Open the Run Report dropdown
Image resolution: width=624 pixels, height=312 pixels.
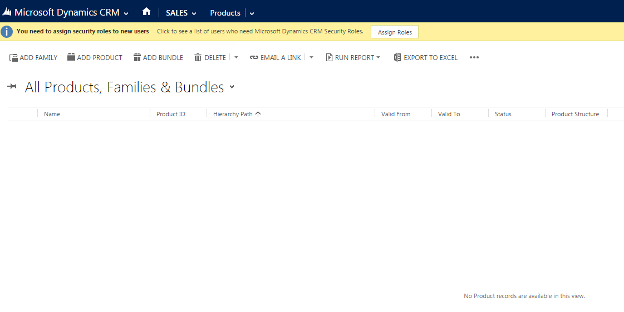pyautogui.click(x=353, y=57)
